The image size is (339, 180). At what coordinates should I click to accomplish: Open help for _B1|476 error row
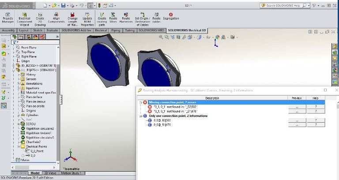point(316,111)
